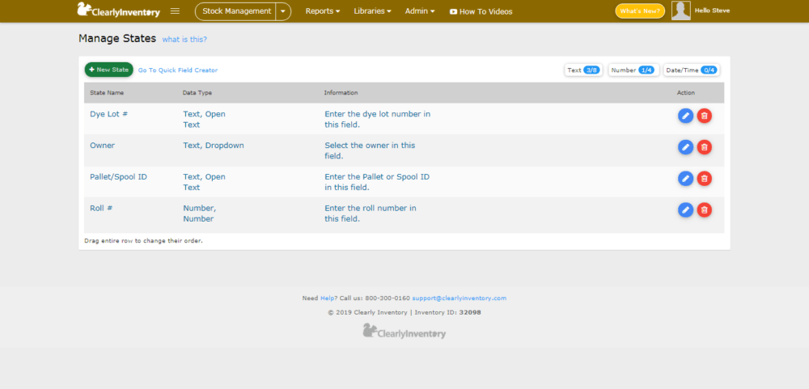Click the gray footer ClearlyInventory logo

(404, 332)
